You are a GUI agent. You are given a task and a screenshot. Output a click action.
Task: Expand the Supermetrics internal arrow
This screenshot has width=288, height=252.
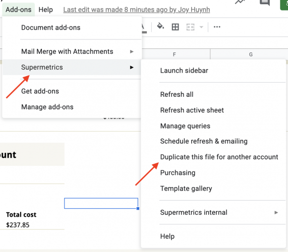[x=276, y=213]
